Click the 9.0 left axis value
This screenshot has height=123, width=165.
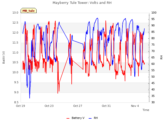tap(16, 92)
